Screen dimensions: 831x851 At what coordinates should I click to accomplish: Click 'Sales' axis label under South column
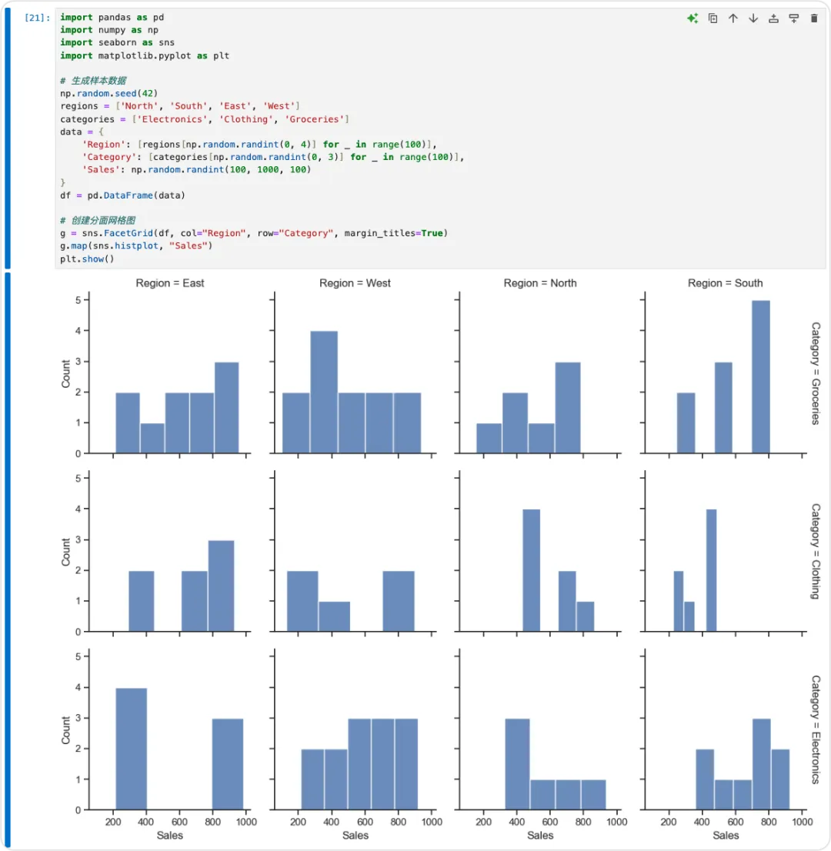pos(726,836)
